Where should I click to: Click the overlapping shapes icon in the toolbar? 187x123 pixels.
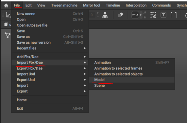(x=120, y=15)
